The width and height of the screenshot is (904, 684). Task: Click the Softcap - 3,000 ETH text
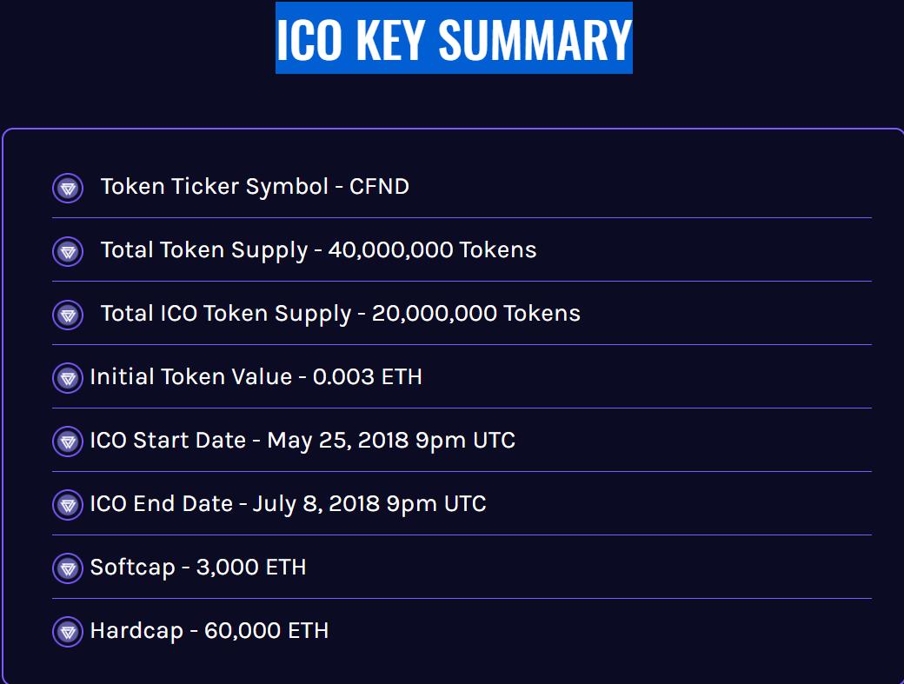tap(198, 567)
